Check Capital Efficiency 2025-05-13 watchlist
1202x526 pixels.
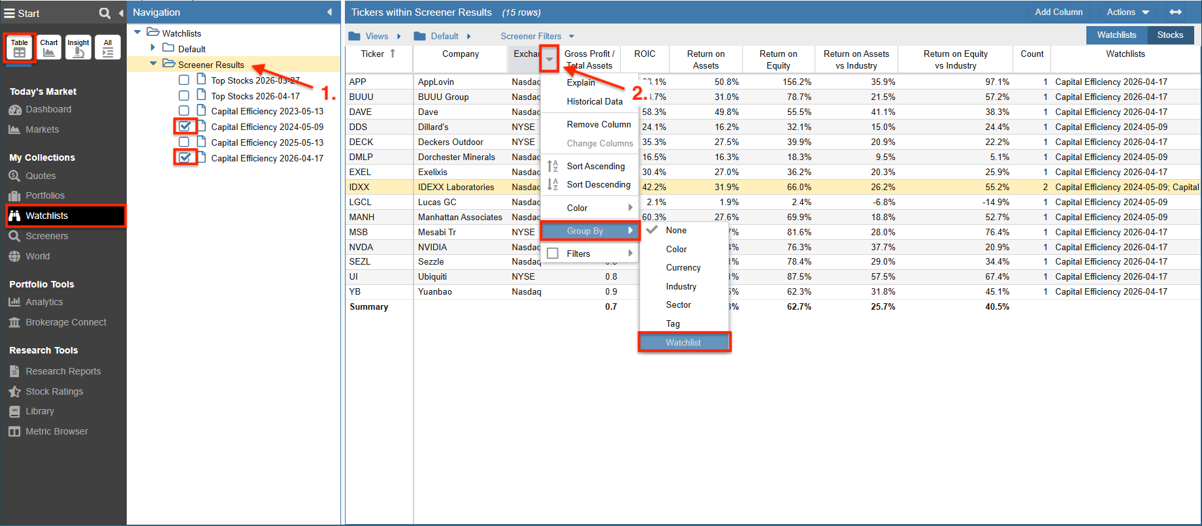184,142
